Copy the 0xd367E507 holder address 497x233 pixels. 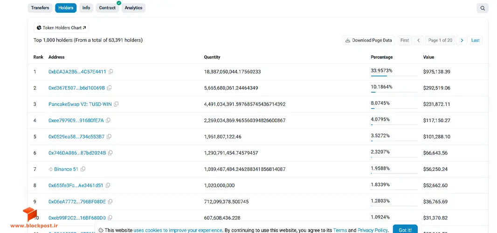coord(110,88)
